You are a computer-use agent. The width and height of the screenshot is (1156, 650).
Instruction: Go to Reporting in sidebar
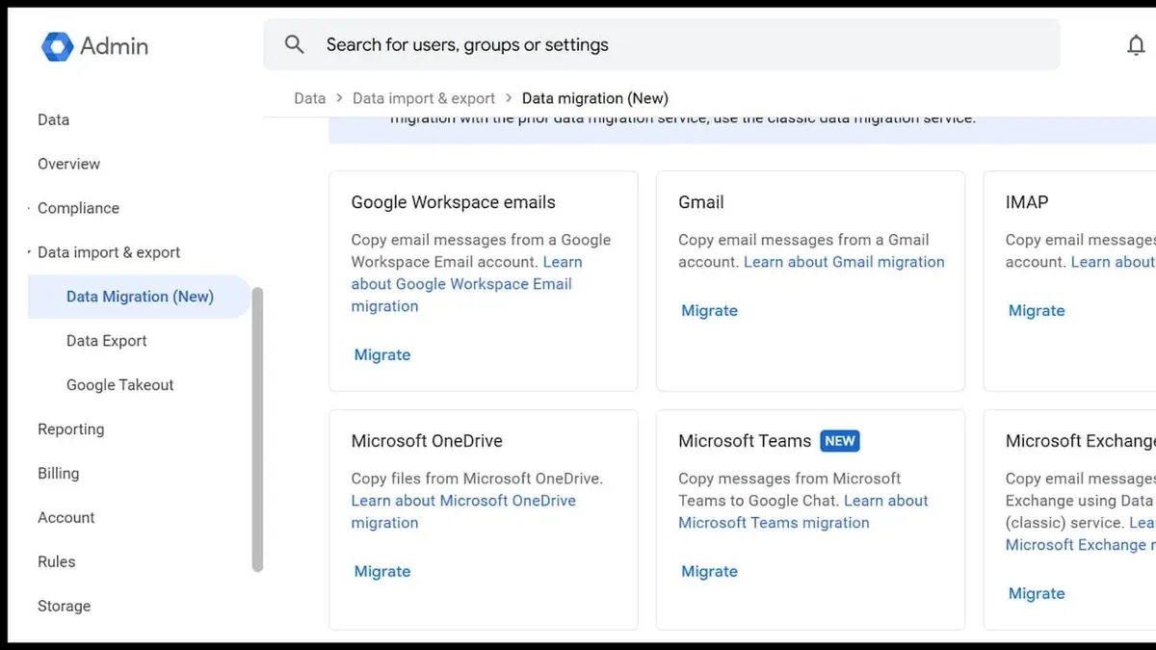[x=70, y=429]
